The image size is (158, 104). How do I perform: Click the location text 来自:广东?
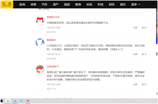[x=51, y=89]
